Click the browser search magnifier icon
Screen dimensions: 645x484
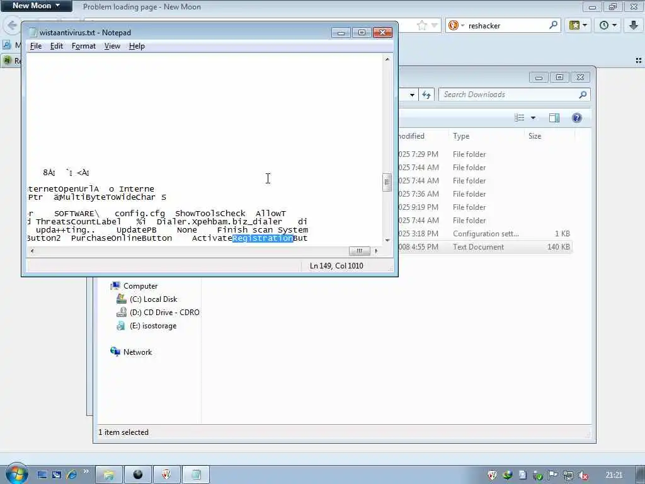click(553, 25)
